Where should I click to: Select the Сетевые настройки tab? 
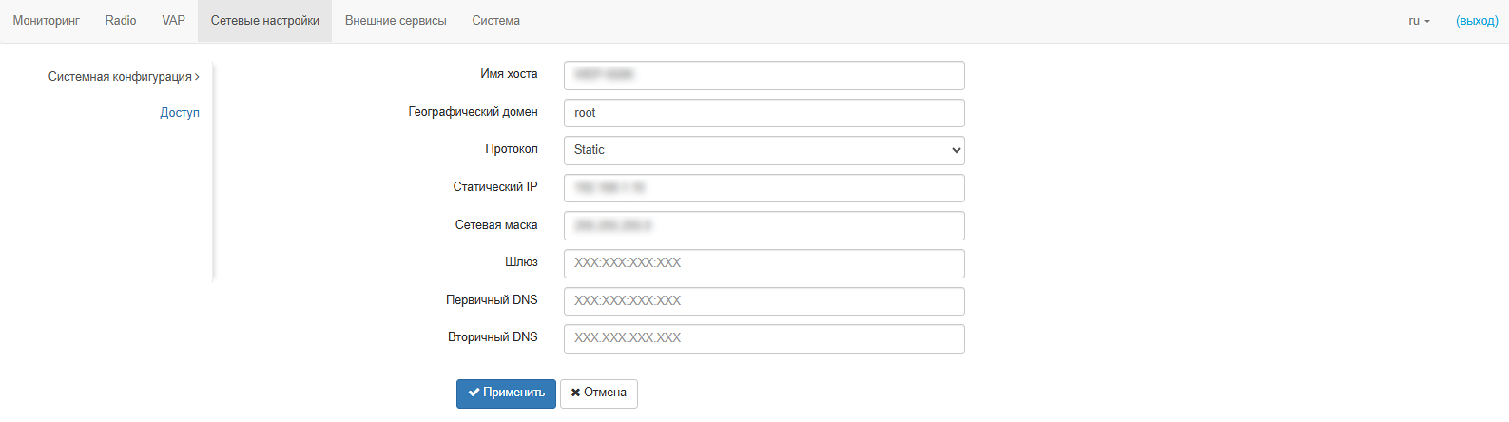tap(264, 21)
